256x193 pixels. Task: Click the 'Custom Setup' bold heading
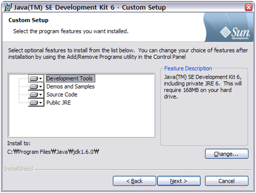[28, 20]
